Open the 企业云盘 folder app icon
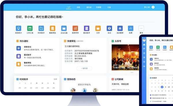Image resolution: width=173 pixels, height=106 pixels. point(64,28)
